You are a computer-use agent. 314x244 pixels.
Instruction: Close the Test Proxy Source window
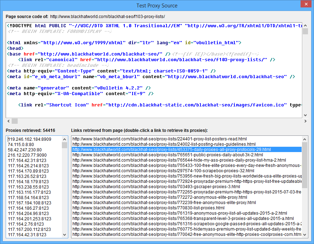(306, 4)
